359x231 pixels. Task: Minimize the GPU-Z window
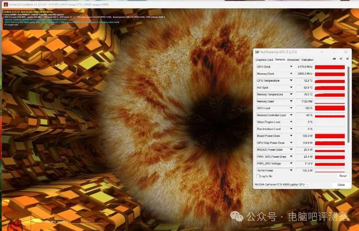[x=321, y=52]
